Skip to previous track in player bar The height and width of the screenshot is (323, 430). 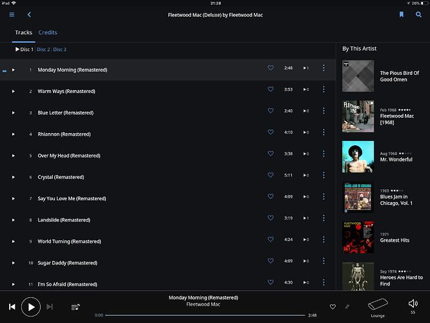(12, 307)
